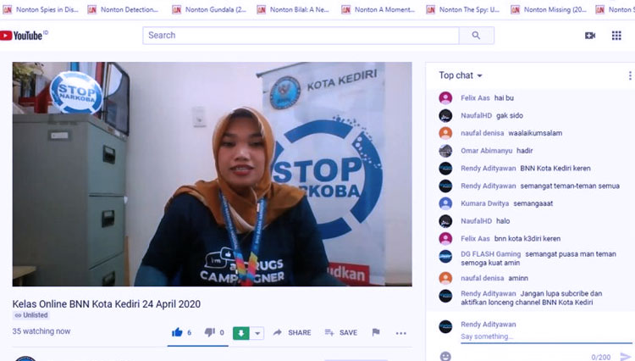Click the search magnifier button
Screen dimensions: 635x361
click(476, 36)
